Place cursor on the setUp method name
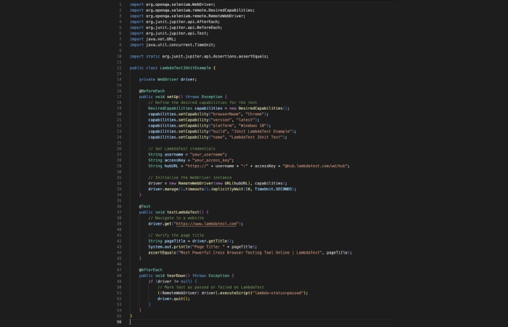 pyautogui.click(x=173, y=97)
